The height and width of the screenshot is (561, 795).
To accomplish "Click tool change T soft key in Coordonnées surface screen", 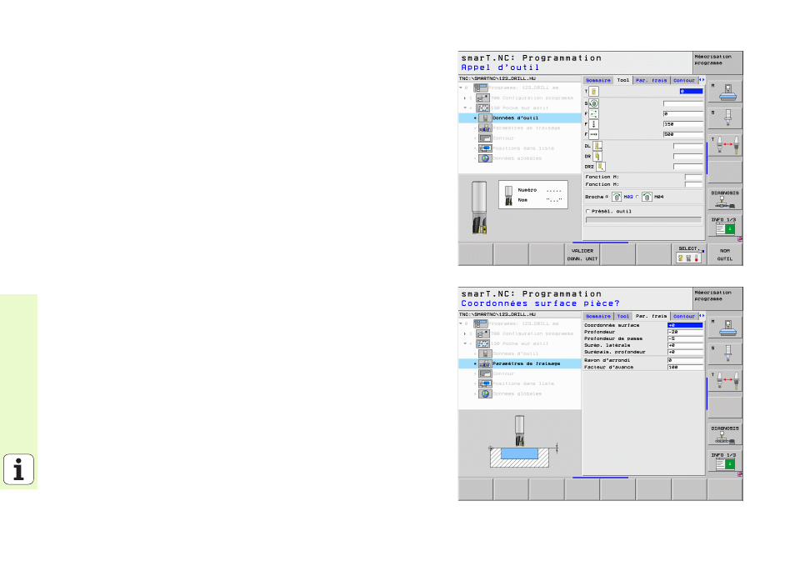I will 725,381.
